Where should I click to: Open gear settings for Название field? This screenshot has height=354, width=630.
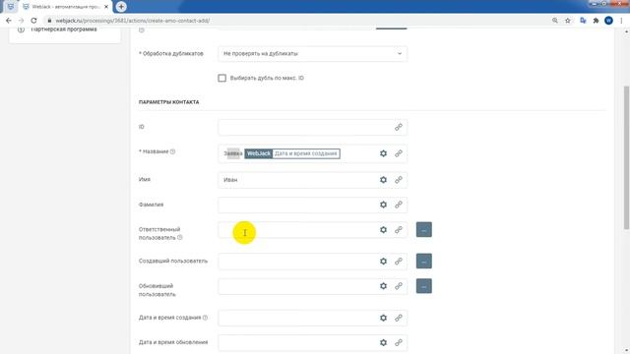383,153
